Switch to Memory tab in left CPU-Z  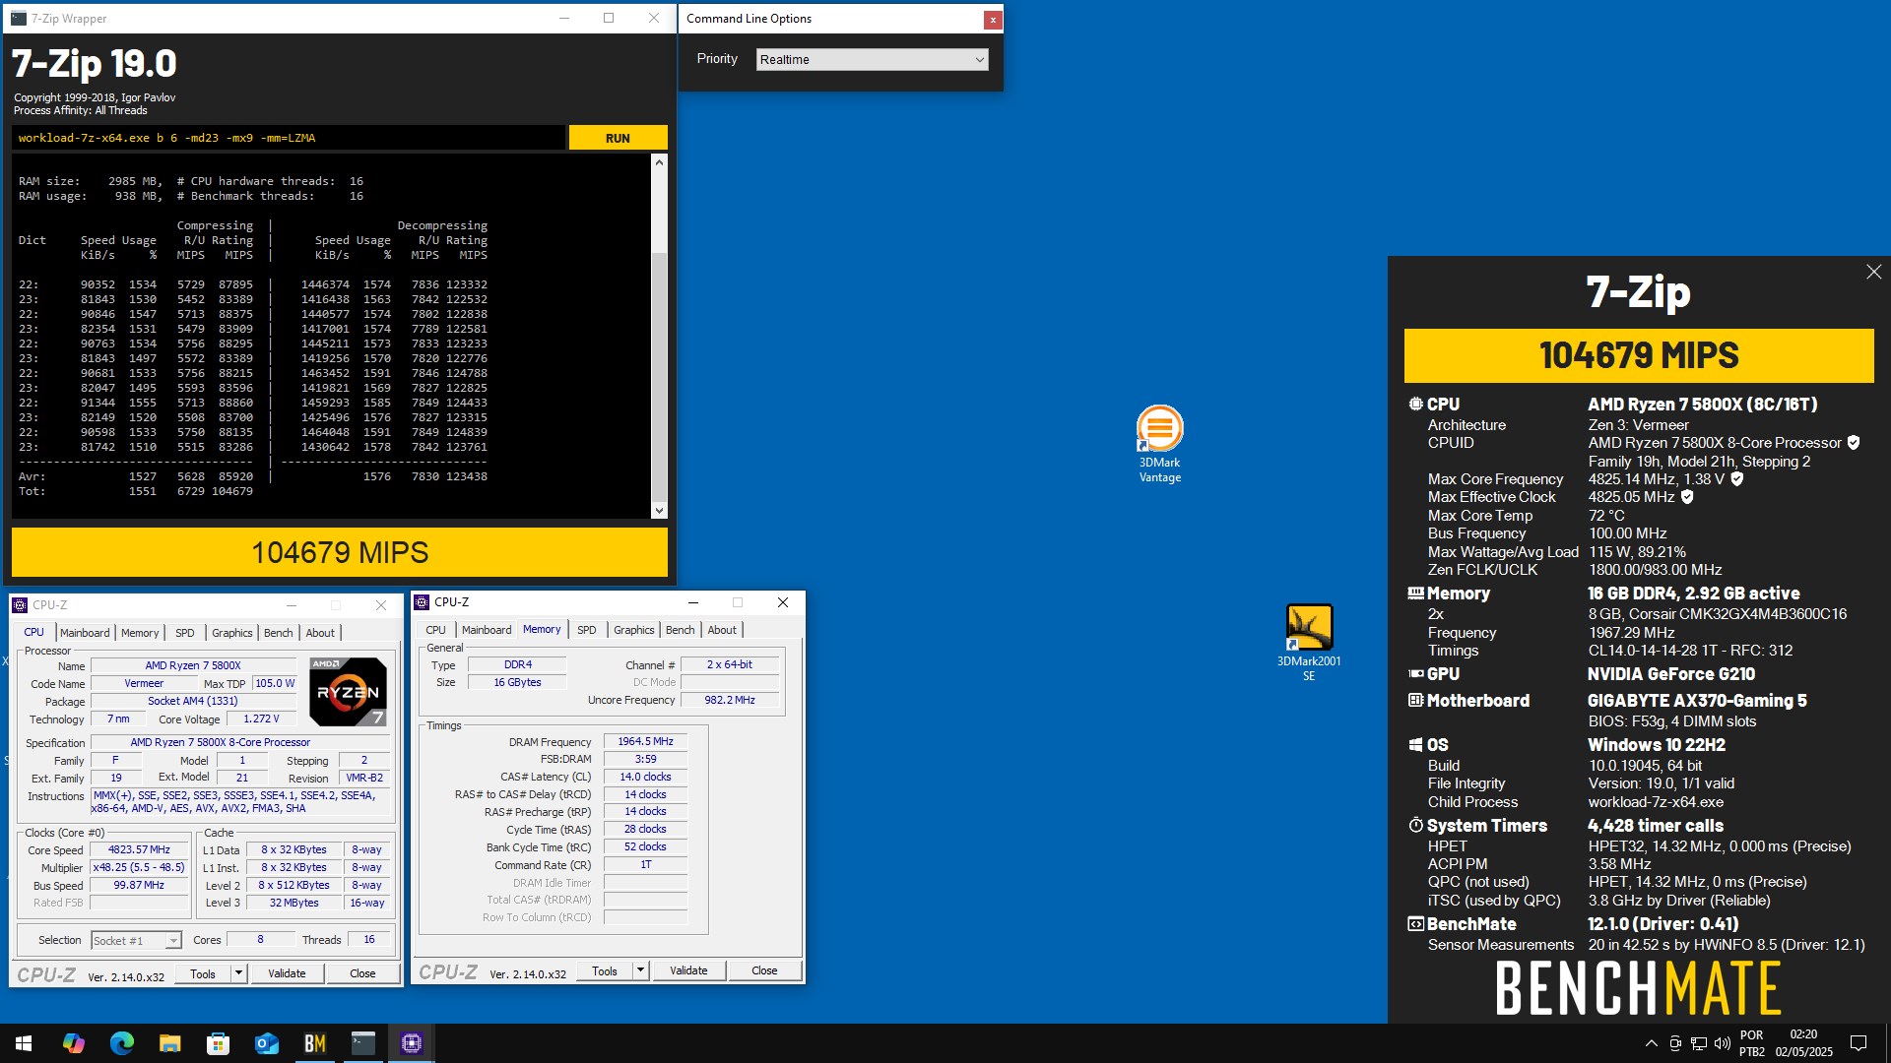[x=140, y=633]
